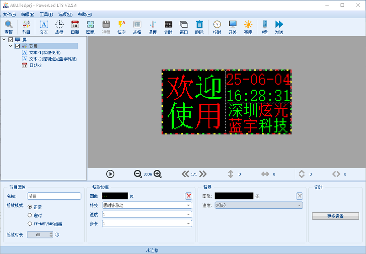This screenshot has width=366, height=254.
Task: Add a 温度 temperature area
Action: pos(152,27)
